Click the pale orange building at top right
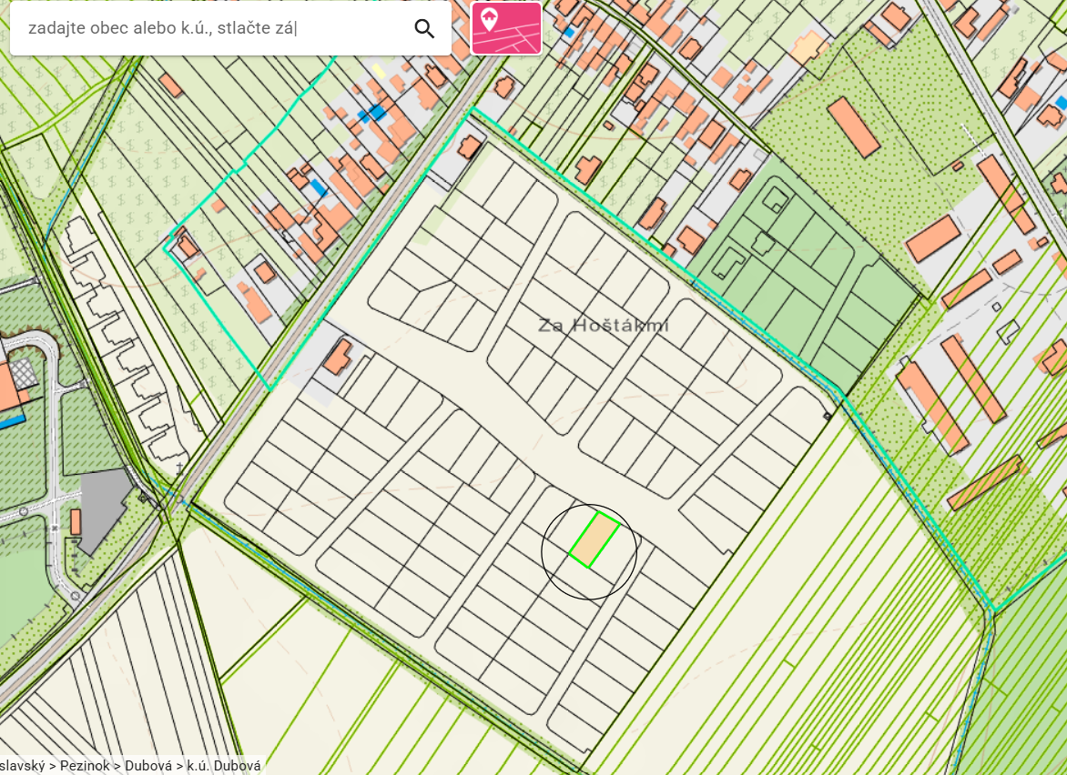The width and height of the screenshot is (1067, 775). 808,48
